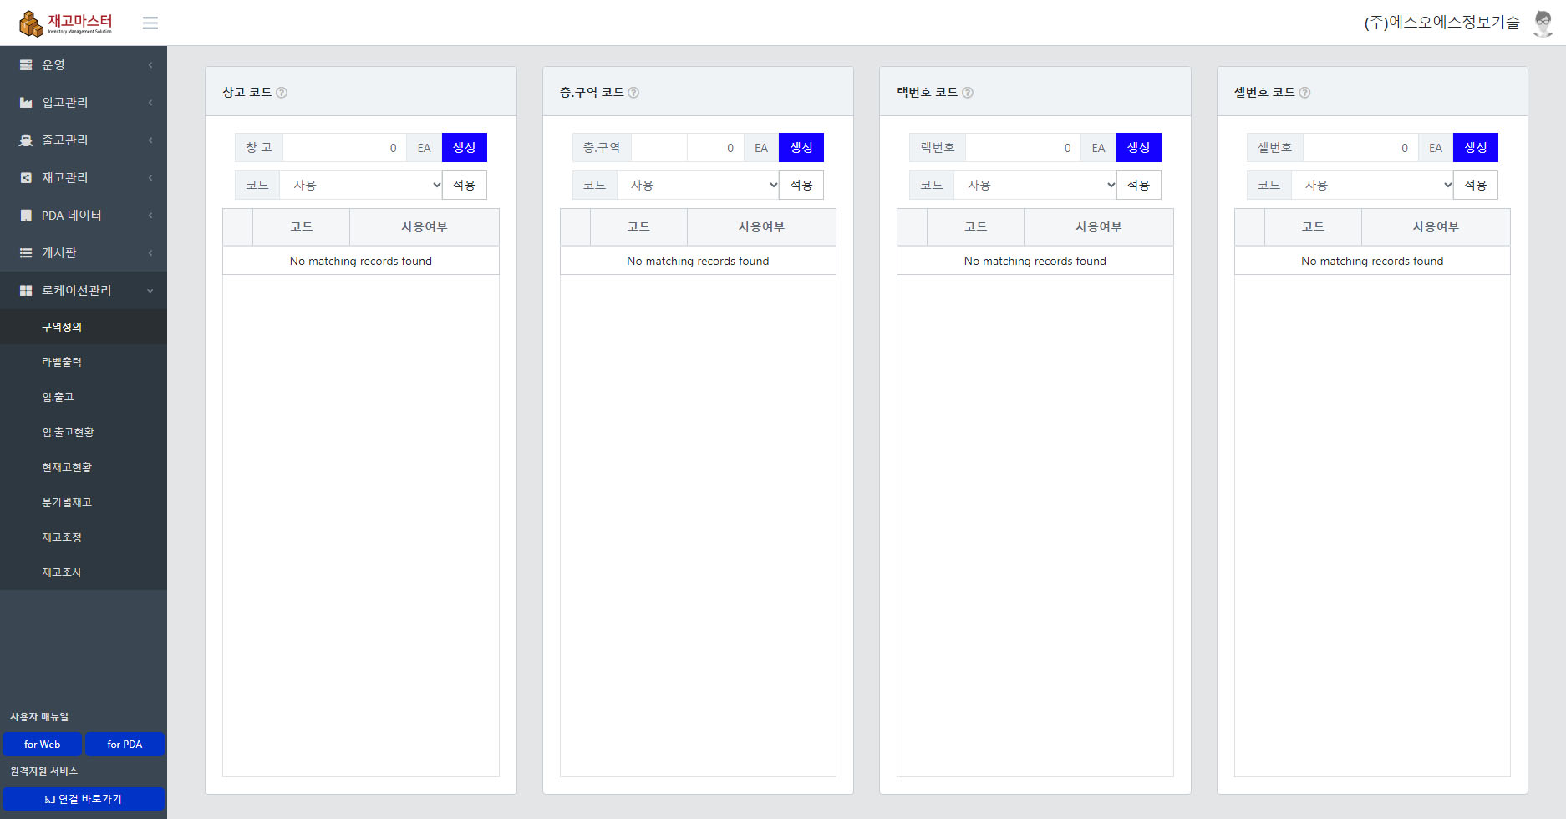Open 랙번호 코드 usage dropdown

point(1035,185)
